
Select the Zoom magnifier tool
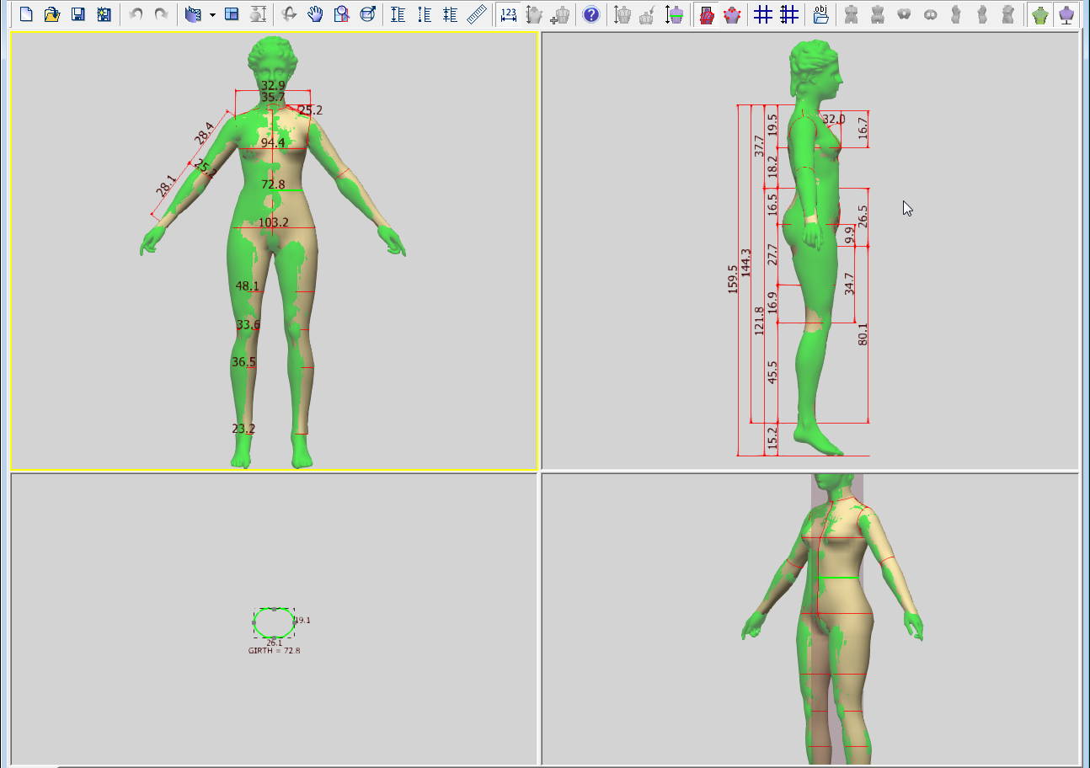341,14
